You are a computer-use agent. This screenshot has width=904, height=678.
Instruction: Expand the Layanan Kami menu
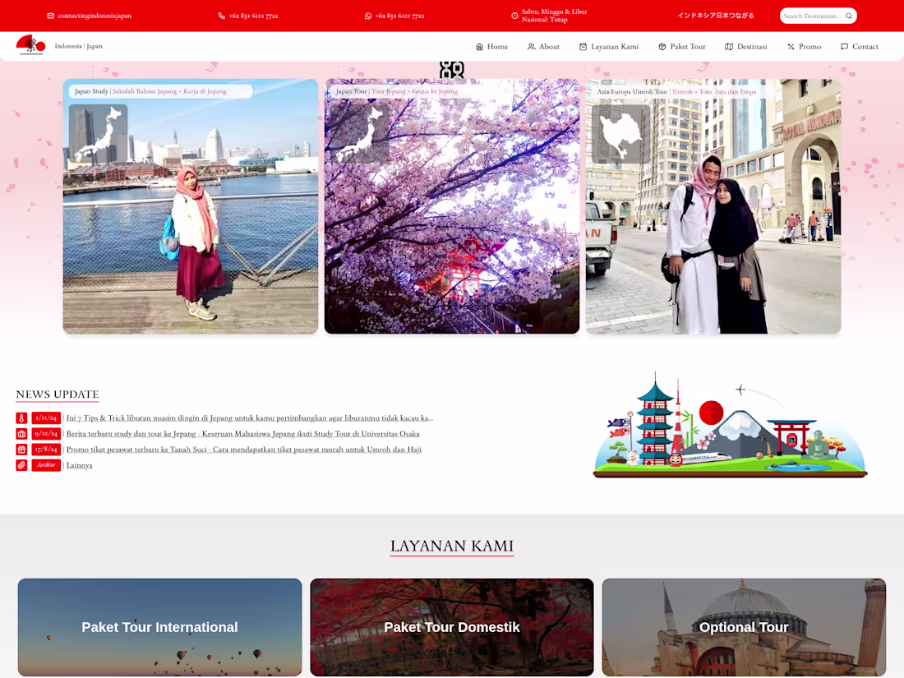point(609,47)
